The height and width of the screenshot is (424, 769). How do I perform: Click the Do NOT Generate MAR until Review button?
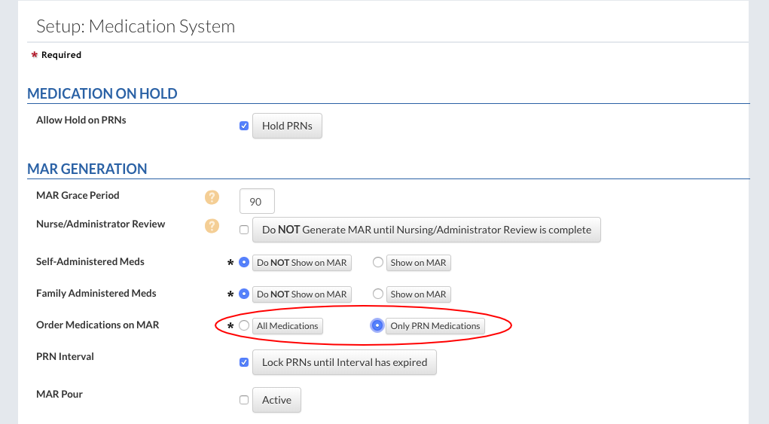pyautogui.click(x=426, y=230)
